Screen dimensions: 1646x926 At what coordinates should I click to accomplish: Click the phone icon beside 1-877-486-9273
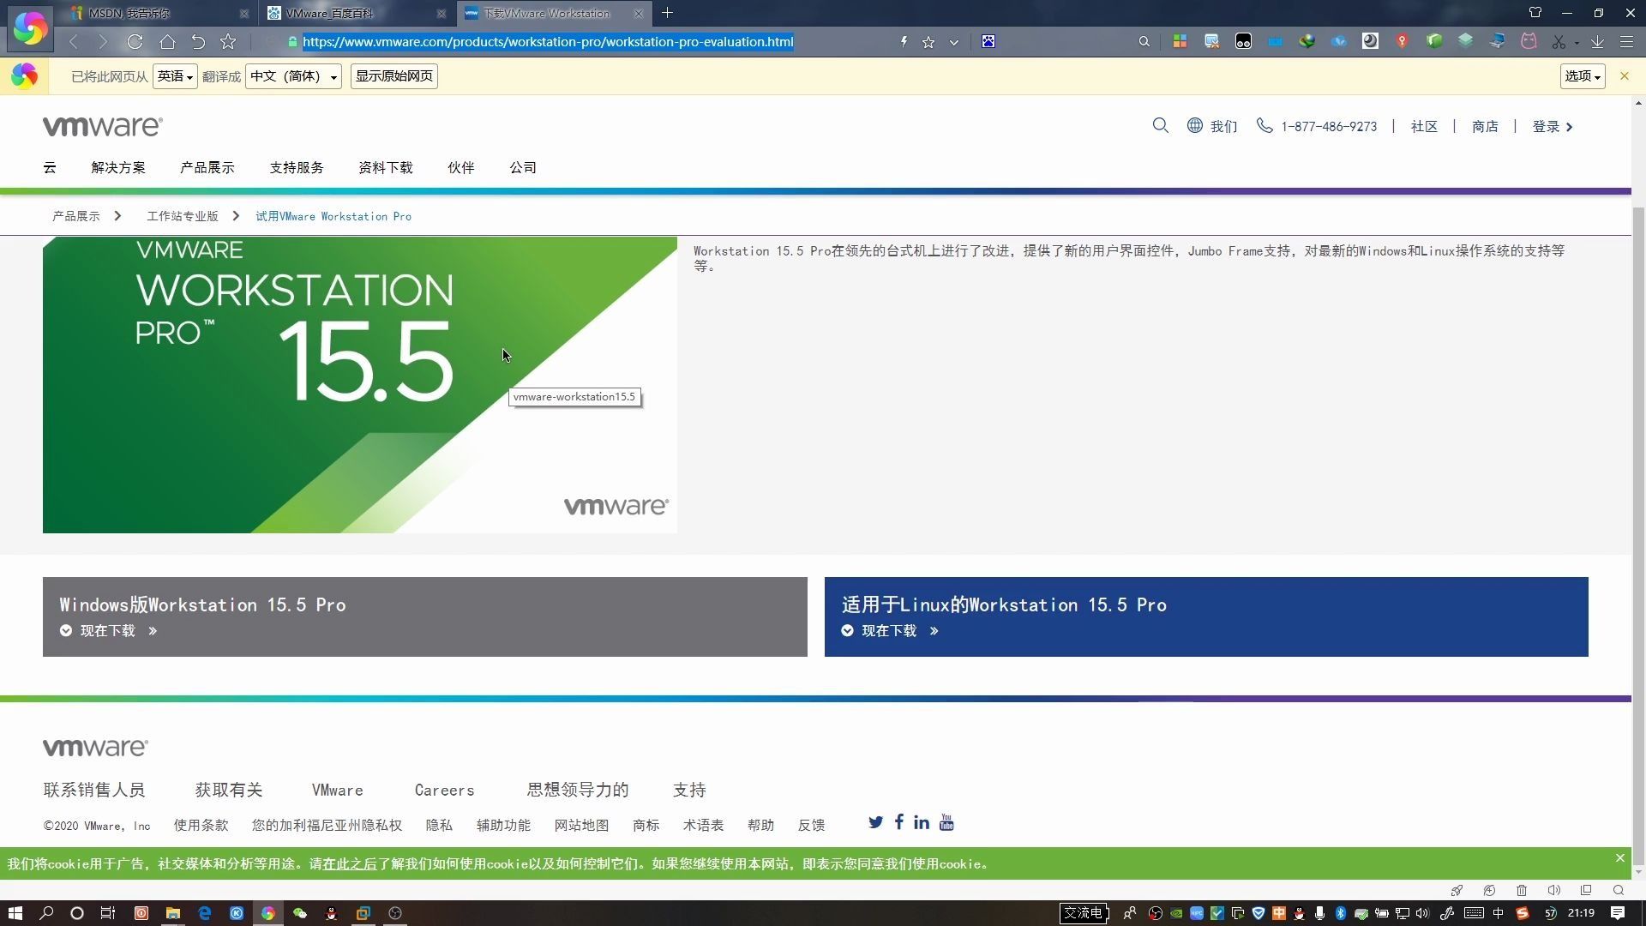(1265, 126)
